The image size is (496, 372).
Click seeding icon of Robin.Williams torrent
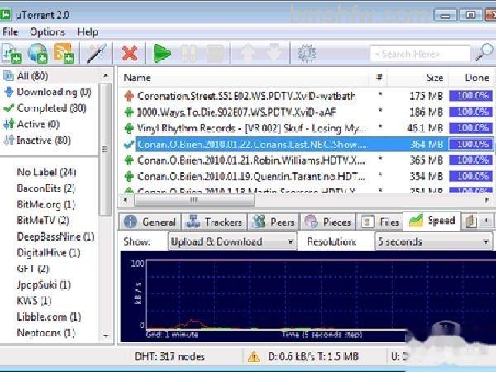(x=129, y=160)
